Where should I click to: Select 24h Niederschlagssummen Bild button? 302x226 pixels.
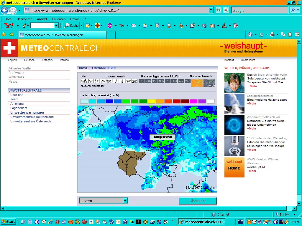(x=148, y=81)
